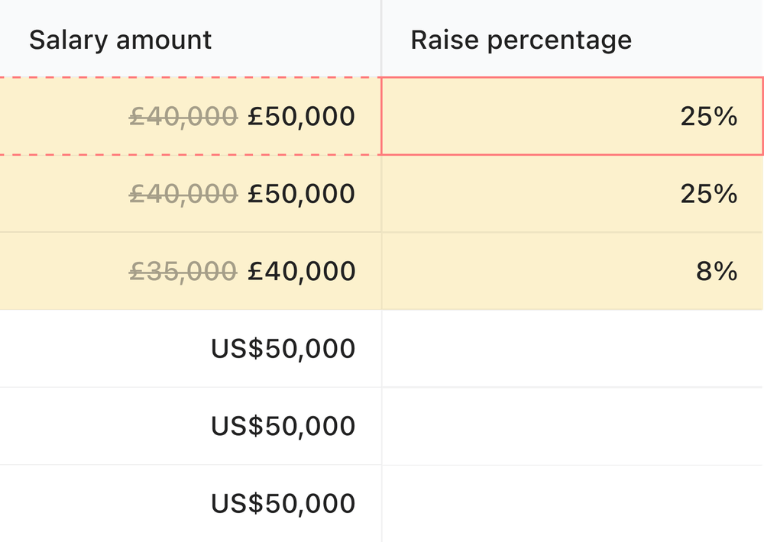Image resolution: width=764 pixels, height=542 pixels.
Task: Click the empty raise cell in row five
Action: 573,425
